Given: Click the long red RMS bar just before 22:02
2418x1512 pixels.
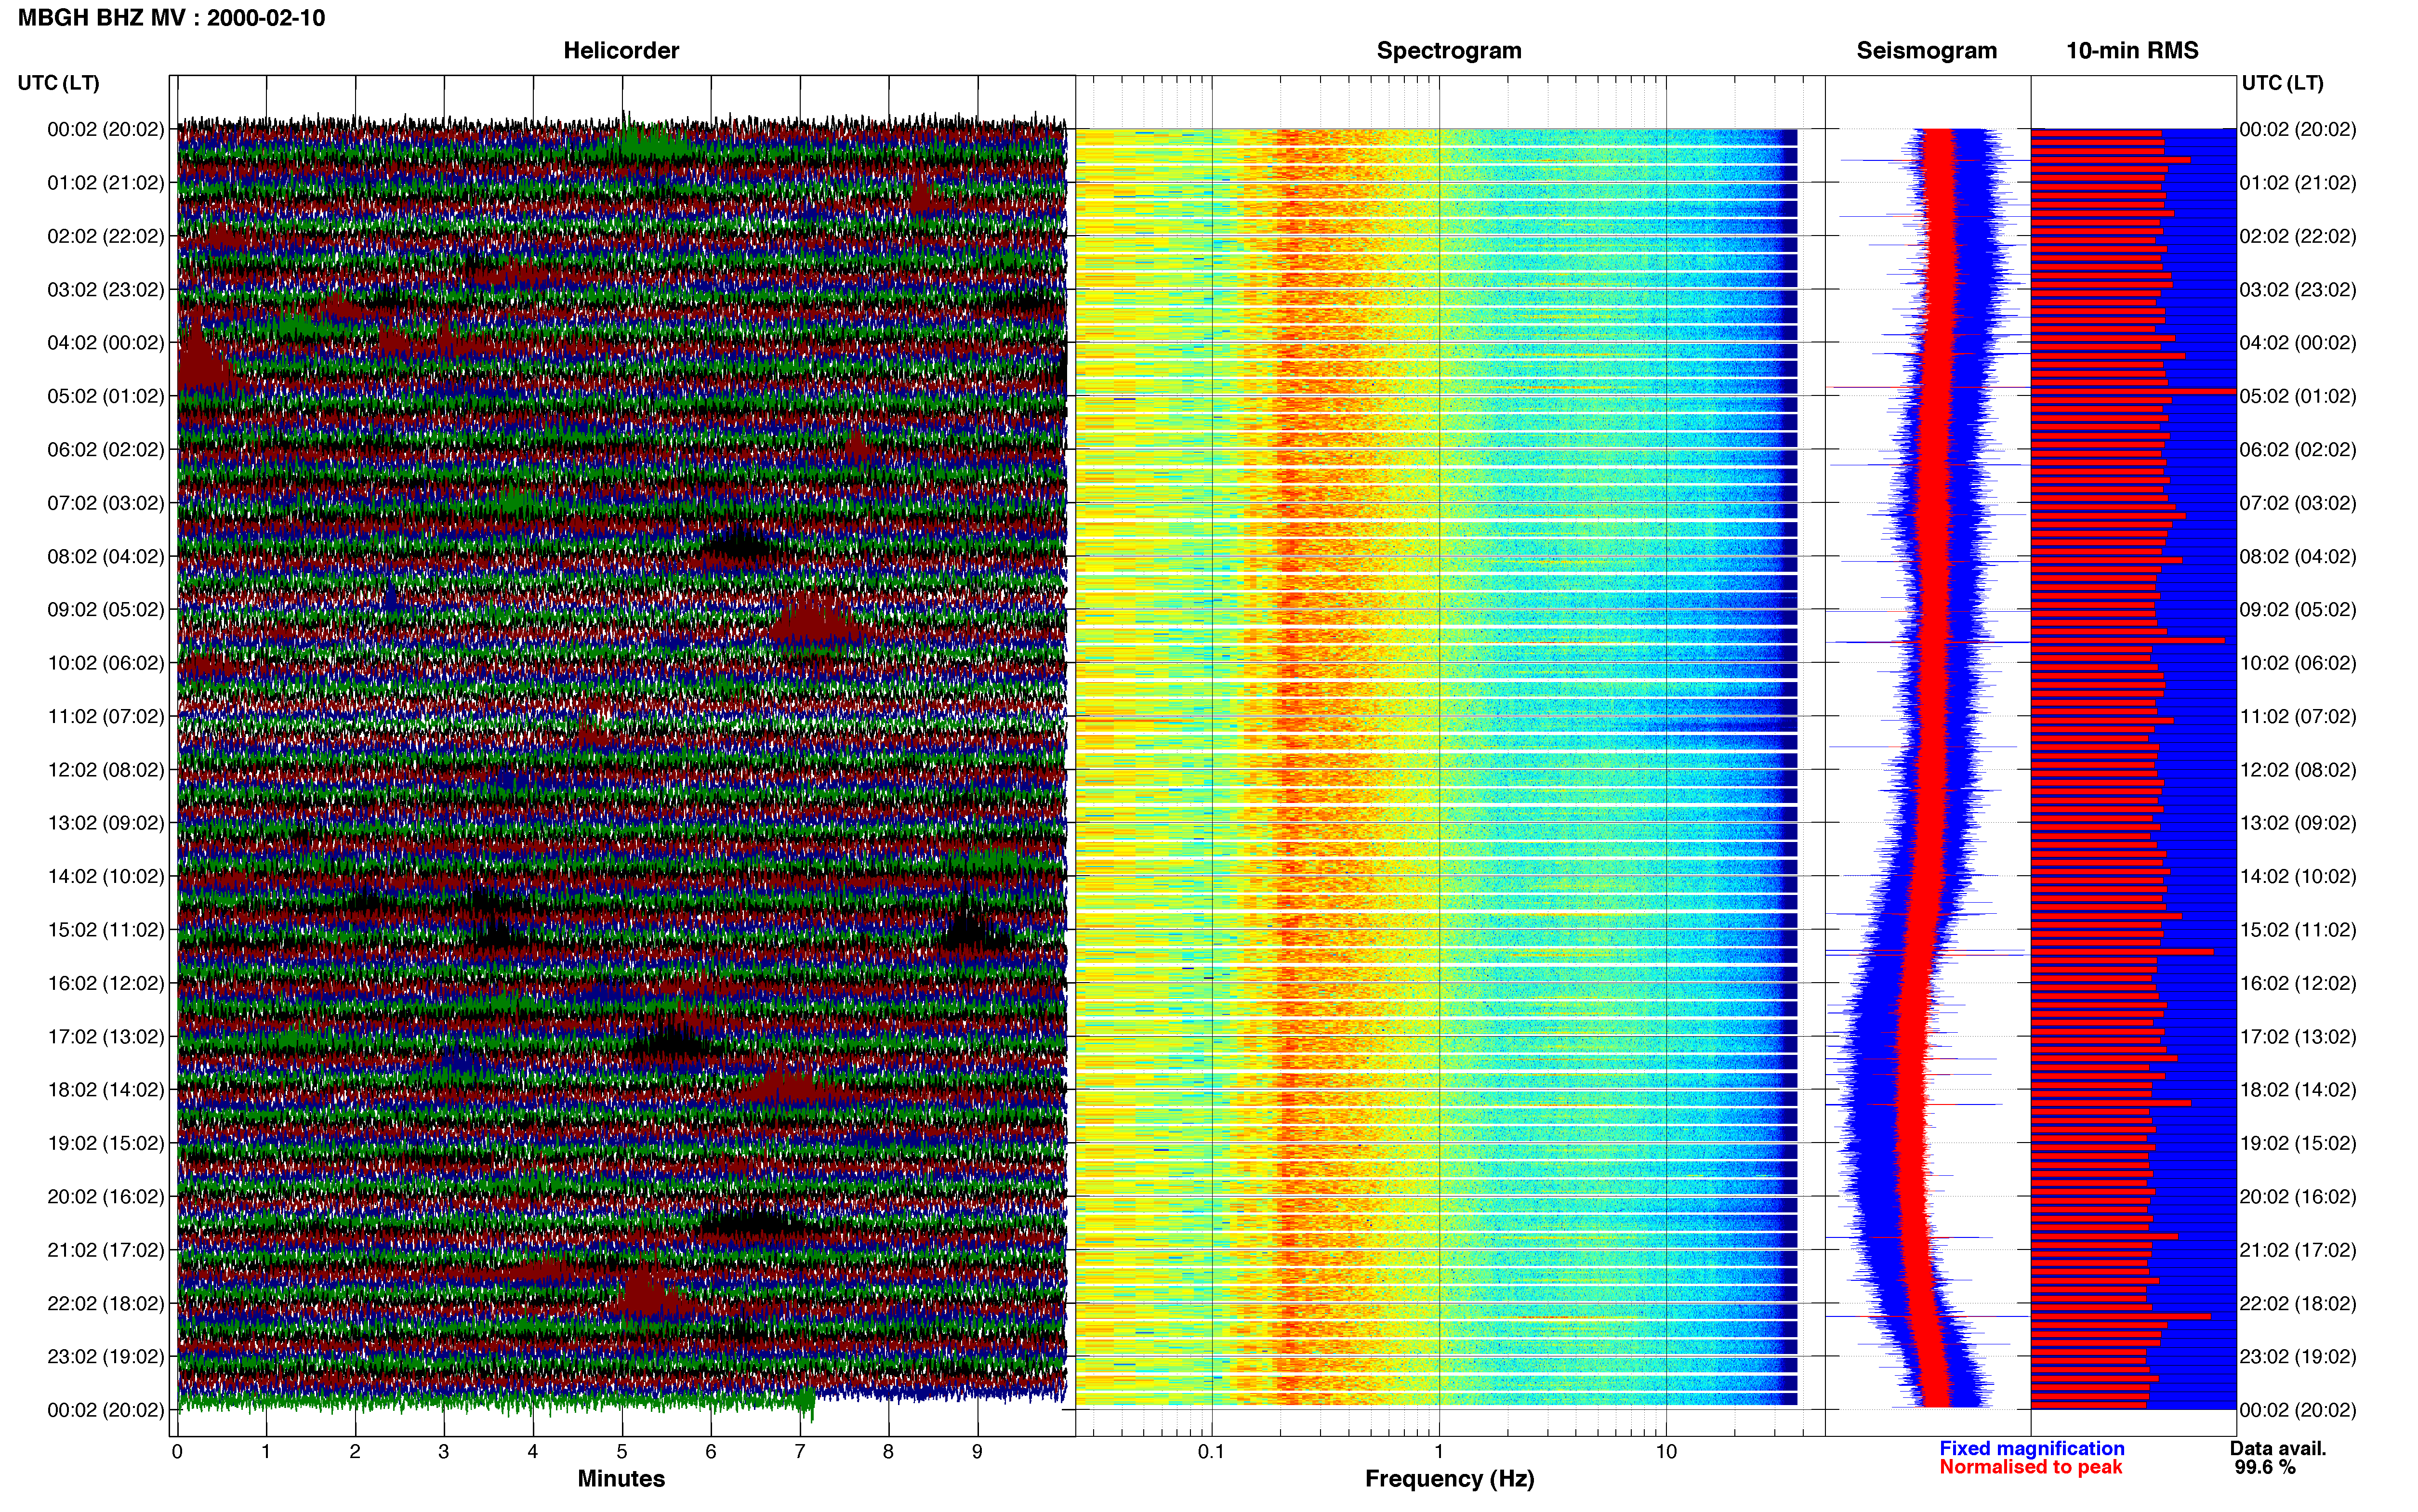Looking at the screenshot, I should pyautogui.click(x=2121, y=1317).
